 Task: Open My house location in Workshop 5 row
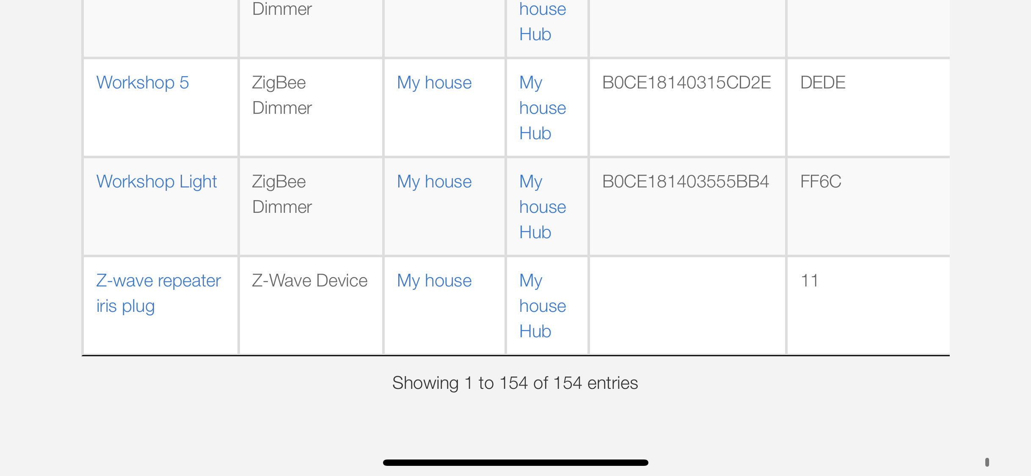tap(434, 83)
